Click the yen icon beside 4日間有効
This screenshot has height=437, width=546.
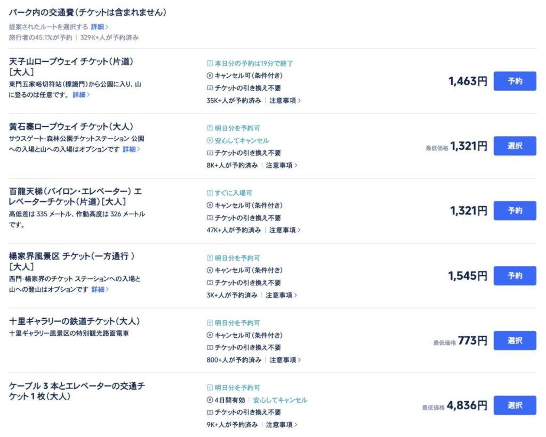[210, 400]
